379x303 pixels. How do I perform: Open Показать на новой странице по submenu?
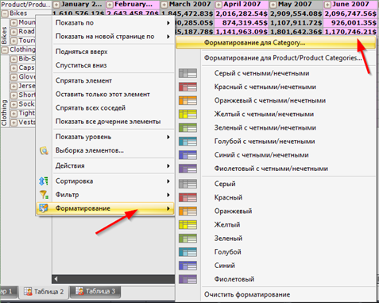coord(105,37)
